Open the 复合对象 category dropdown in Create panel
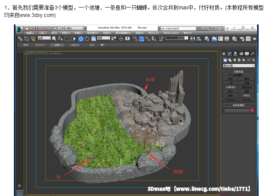Image resolution: width=265 pixels, height=196 pixels. [x=239, y=65]
